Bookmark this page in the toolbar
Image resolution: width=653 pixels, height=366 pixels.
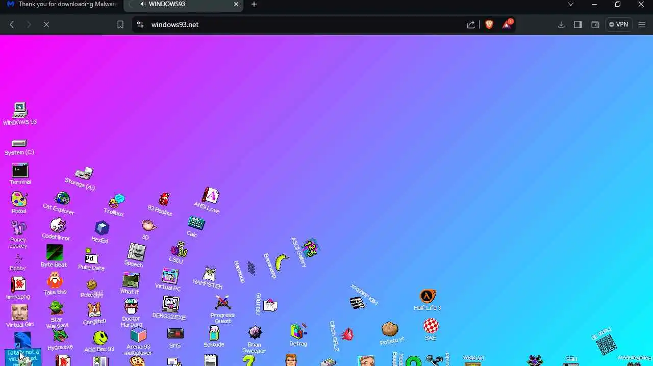[120, 24]
